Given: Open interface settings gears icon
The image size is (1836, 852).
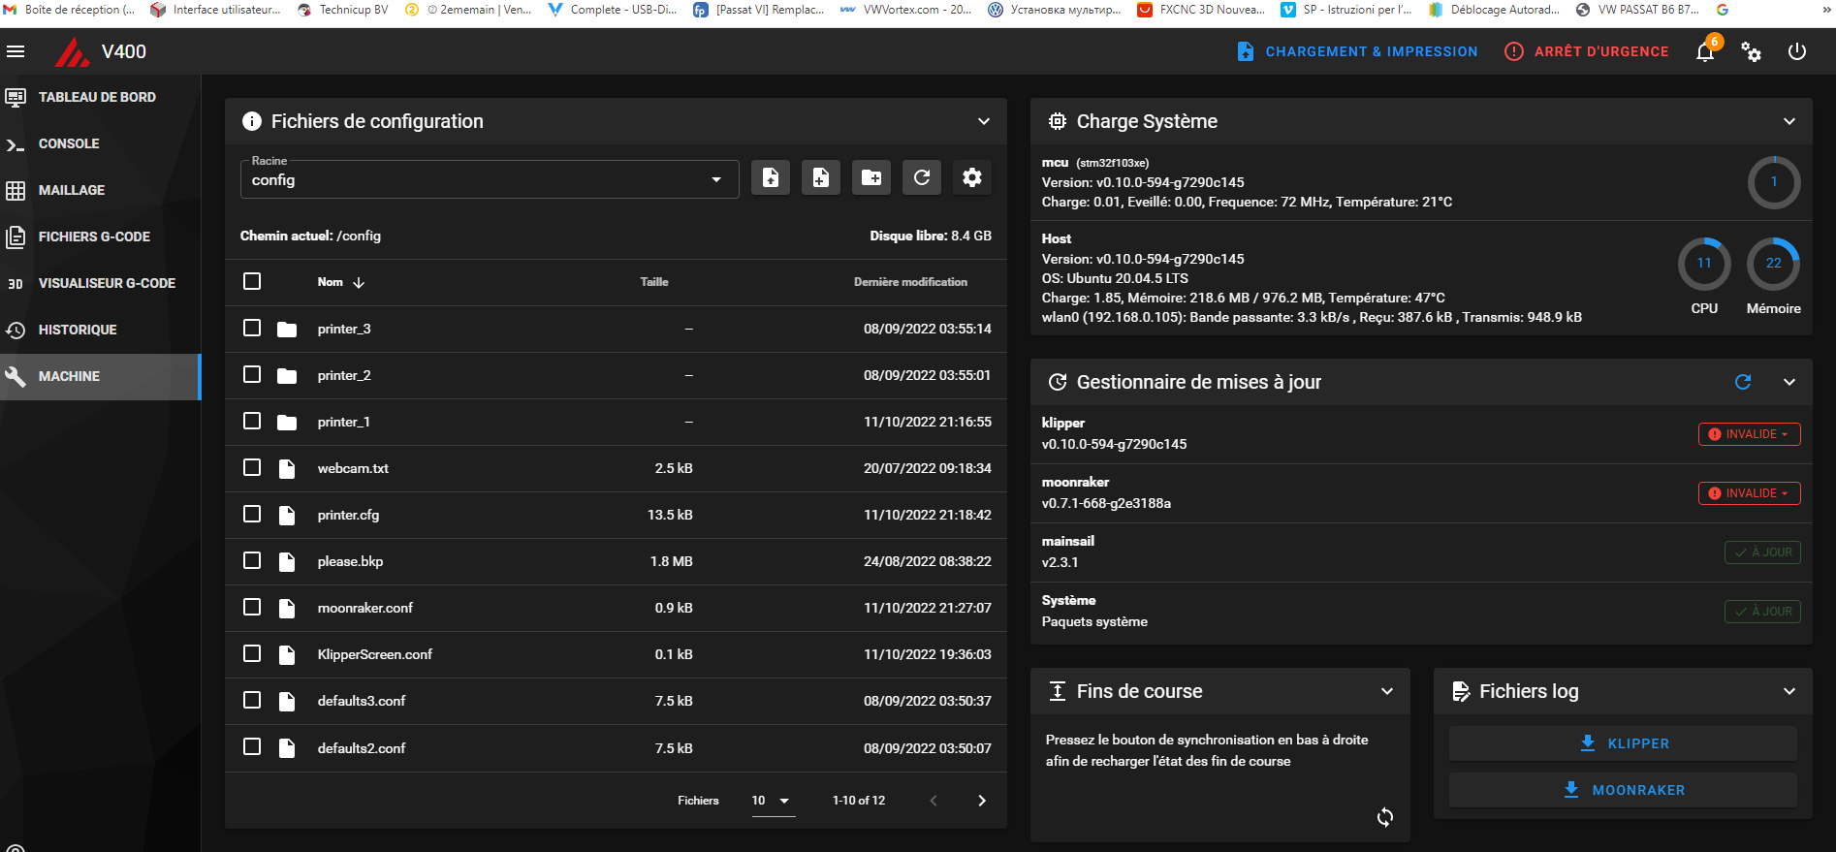Looking at the screenshot, I should point(1751,52).
